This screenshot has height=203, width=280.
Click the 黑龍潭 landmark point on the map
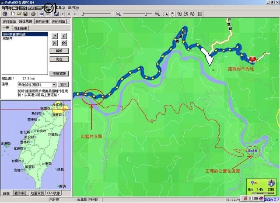click(252, 154)
